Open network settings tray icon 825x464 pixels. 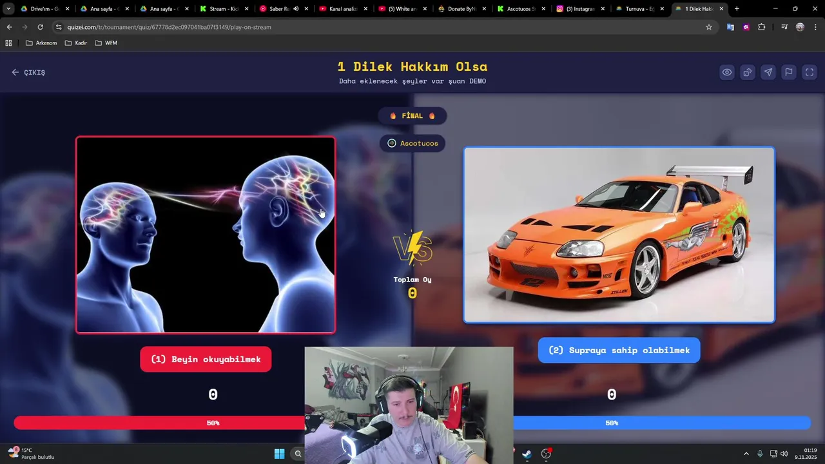(x=773, y=454)
